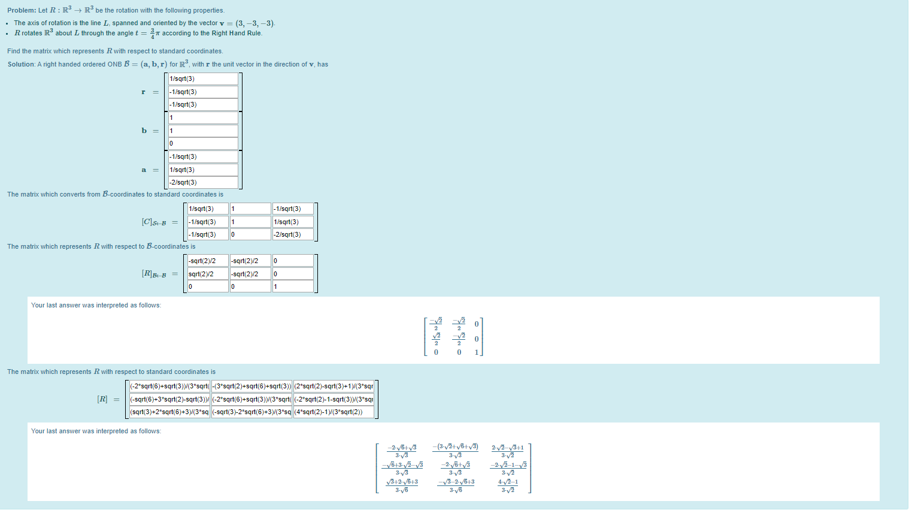Edit row 2 column 1 of the [C] matrix

208,222
